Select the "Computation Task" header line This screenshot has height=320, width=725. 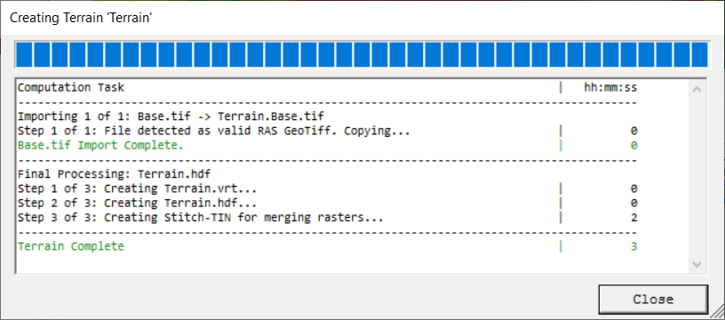pyautogui.click(x=71, y=87)
